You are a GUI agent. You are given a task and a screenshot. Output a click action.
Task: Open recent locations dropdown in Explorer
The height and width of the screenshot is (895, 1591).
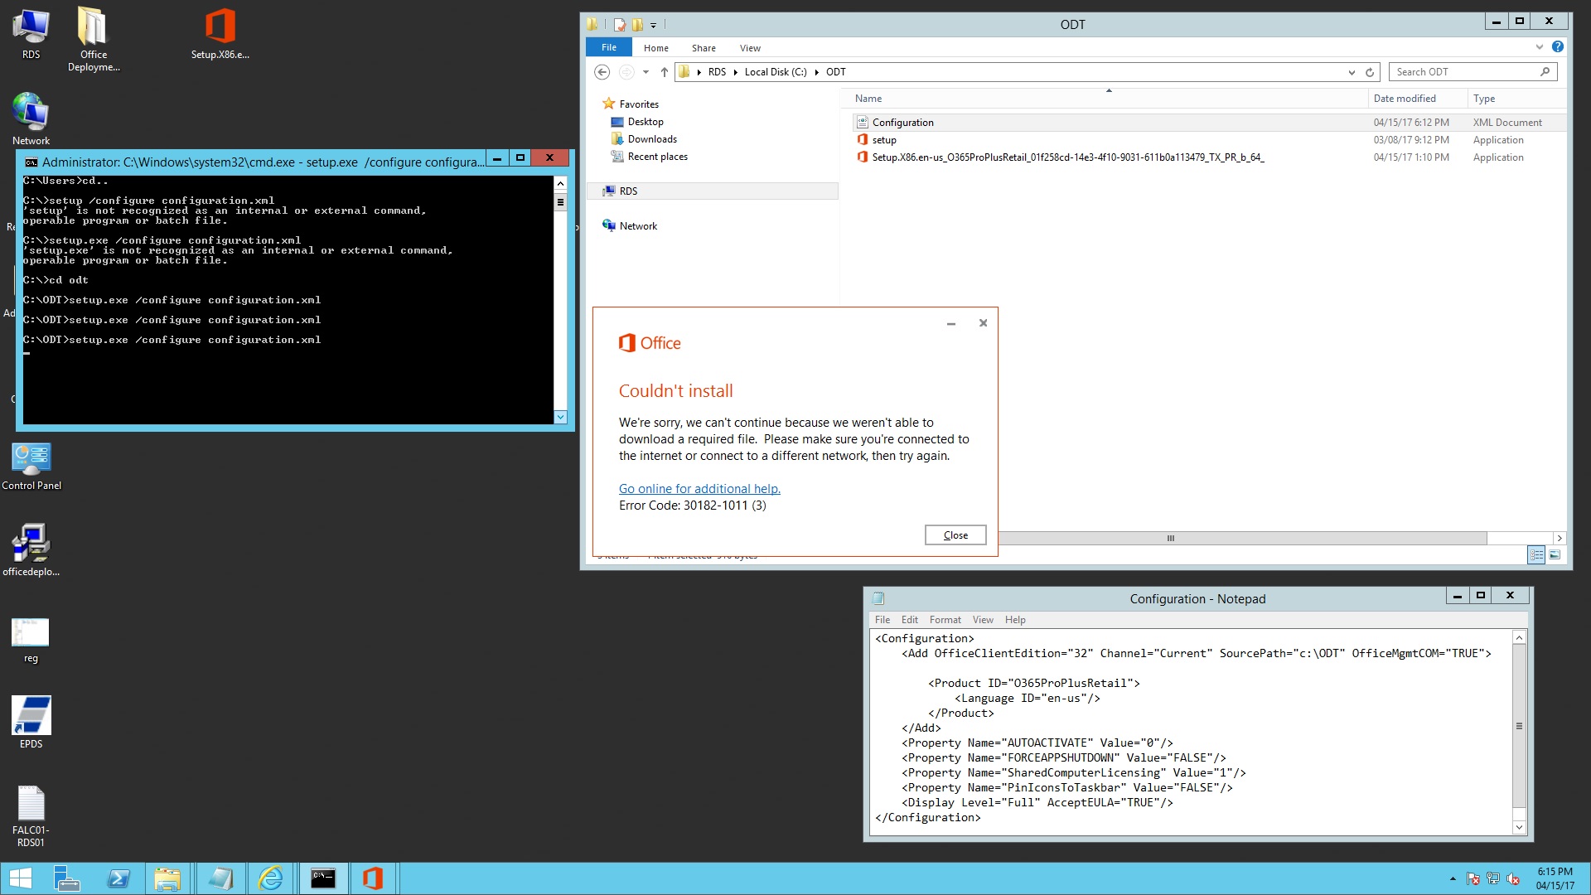[646, 72]
